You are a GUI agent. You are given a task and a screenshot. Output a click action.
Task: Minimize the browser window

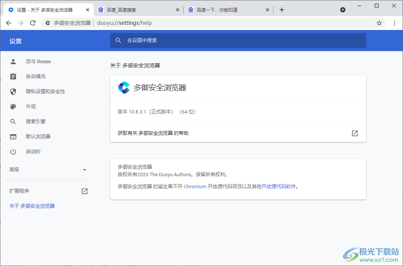359,6
